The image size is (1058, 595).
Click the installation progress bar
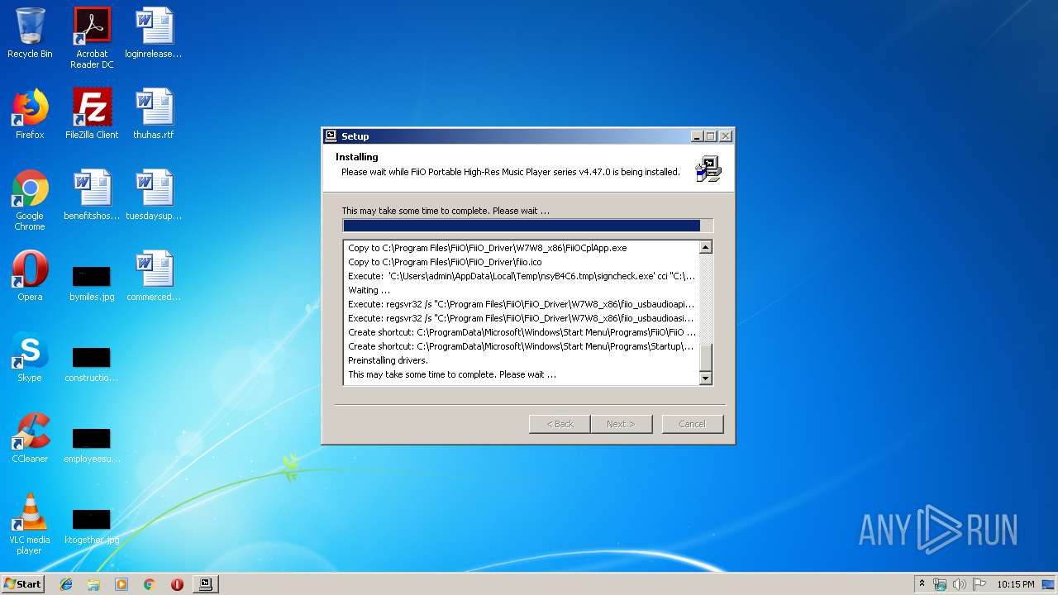coord(527,226)
